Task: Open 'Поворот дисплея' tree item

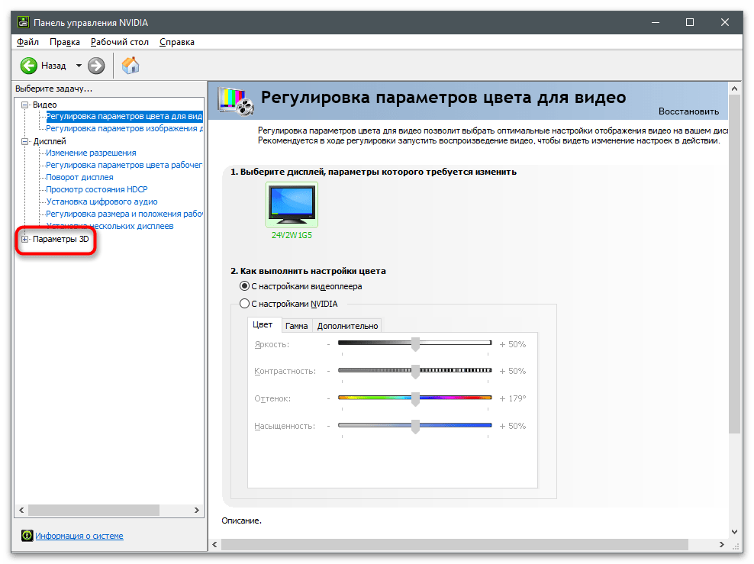Action: click(79, 177)
